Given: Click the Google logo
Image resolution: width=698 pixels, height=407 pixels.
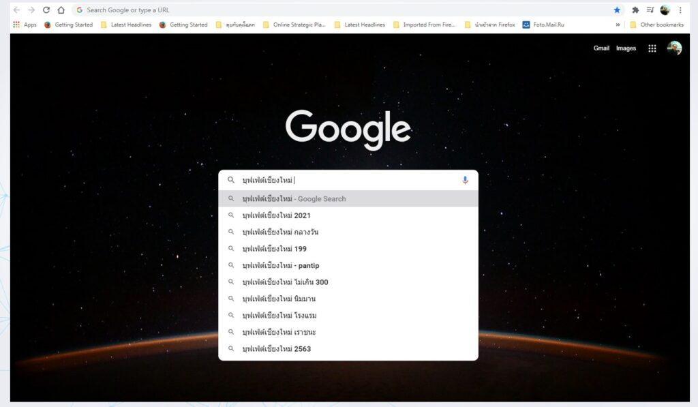Looking at the screenshot, I should click(x=348, y=129).
